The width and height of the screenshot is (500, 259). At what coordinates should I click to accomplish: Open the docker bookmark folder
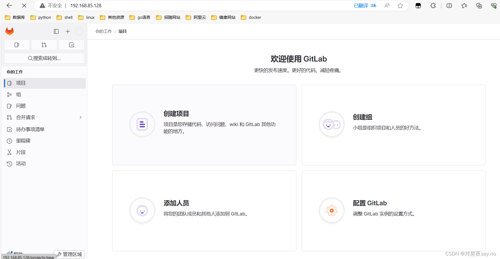[x=251, y=17]
